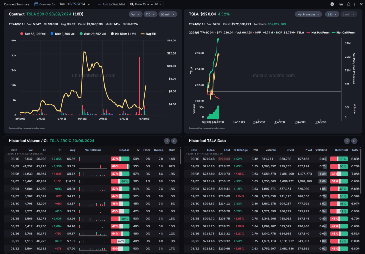Viewport: 365px width, 254px height.
Task: Click expand arrows icon on Historical Volume panel
Action: coord(174,141)
